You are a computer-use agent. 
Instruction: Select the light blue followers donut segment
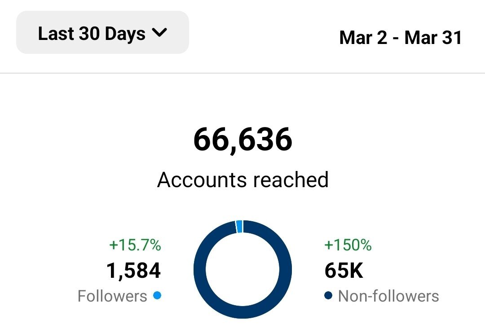(x=239, y=226)
